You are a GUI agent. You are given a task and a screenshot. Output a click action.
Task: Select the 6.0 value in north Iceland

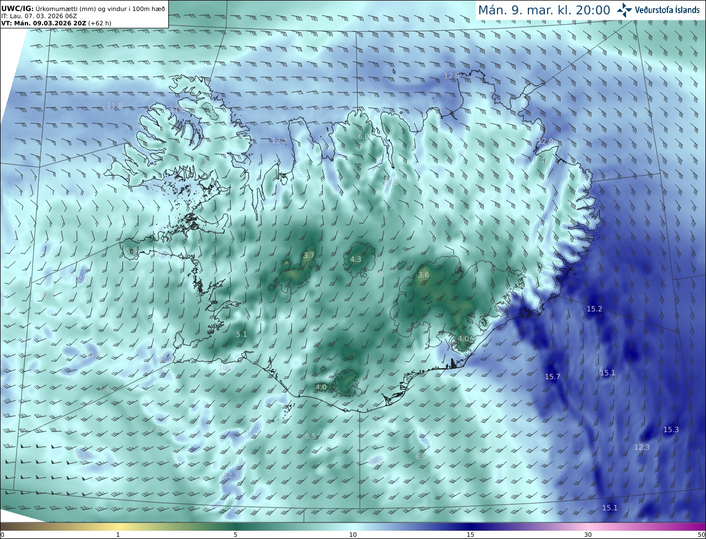363,136
